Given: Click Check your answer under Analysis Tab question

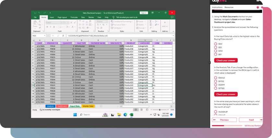Looking at the screenshot, I should tap(226, 94).
